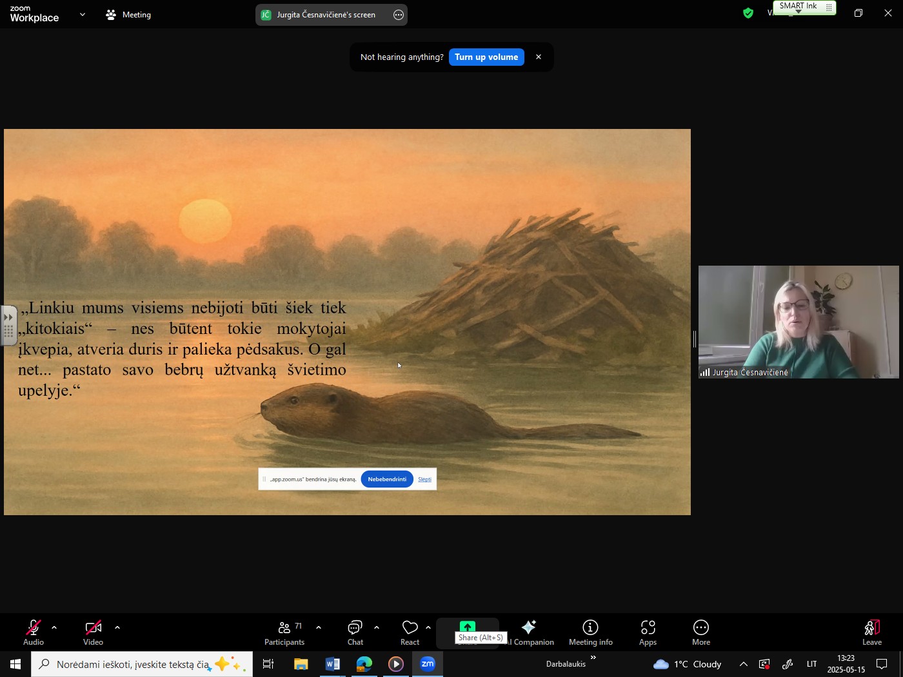Open AI Companion
This screenshot has height=677, width=903.
[x=530, y=633]
